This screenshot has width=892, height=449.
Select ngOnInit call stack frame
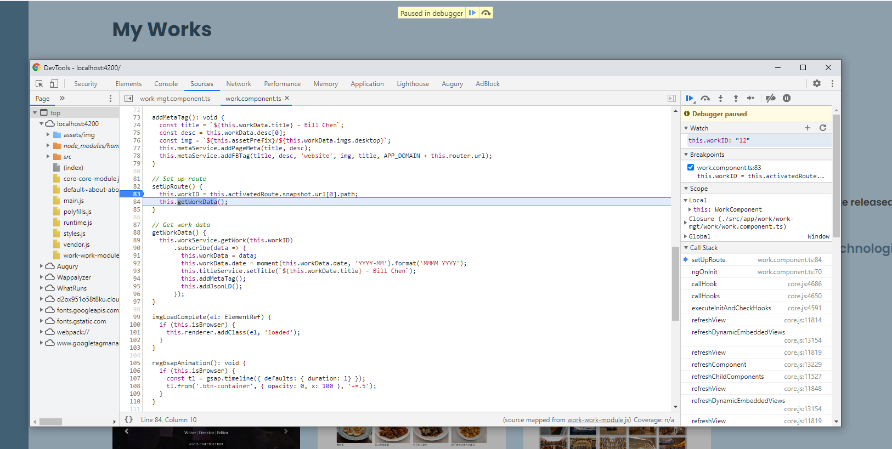[x=756, y=272]
